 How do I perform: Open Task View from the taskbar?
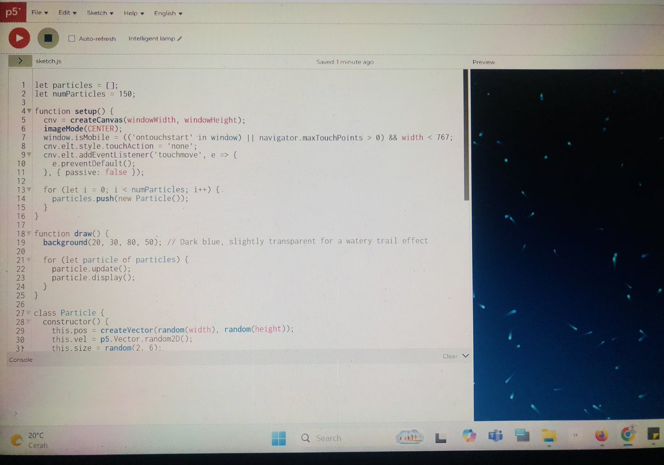[440, 438]
